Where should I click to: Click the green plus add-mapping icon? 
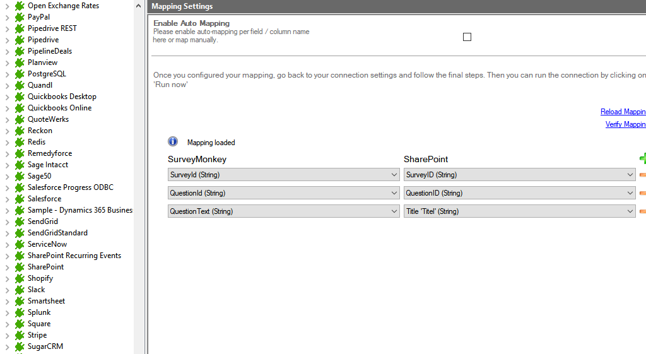click(x=642, y=159)
